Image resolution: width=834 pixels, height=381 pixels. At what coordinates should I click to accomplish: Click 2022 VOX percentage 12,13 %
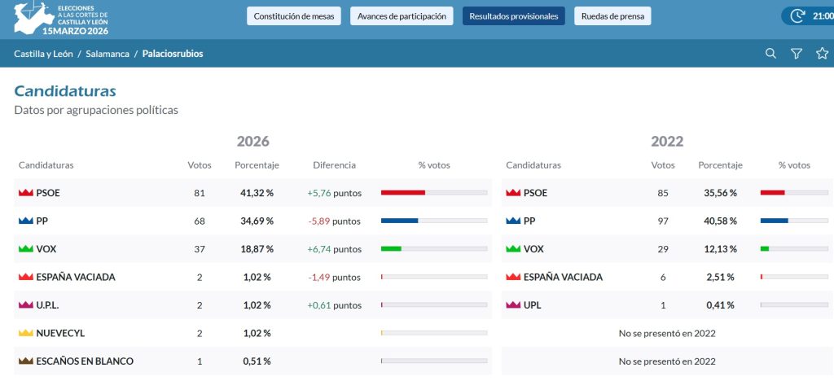pos(720,249)
